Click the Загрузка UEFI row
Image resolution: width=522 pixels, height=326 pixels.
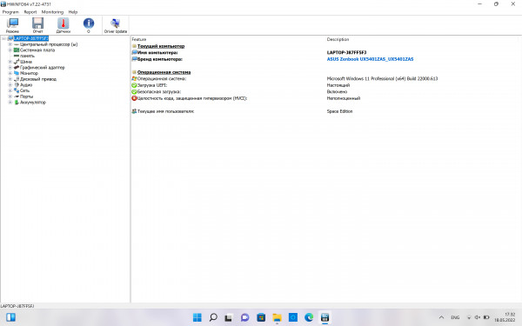(x=152, y=85)
